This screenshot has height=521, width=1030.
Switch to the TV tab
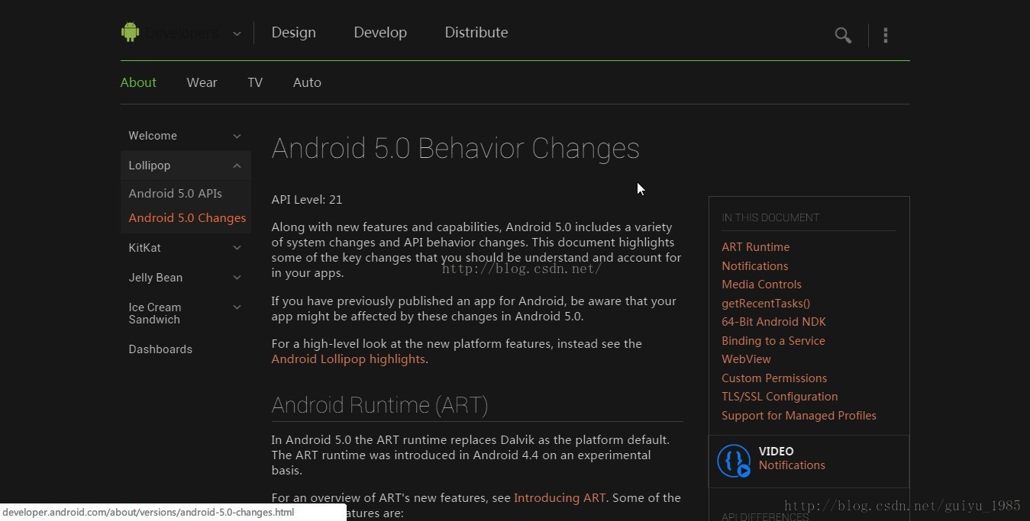(255, 82)
